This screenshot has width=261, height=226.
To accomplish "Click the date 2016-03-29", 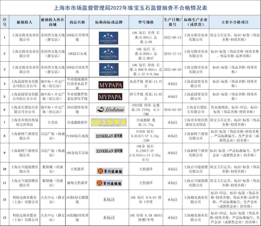I will pyautogui.click(x=173, y=110).
